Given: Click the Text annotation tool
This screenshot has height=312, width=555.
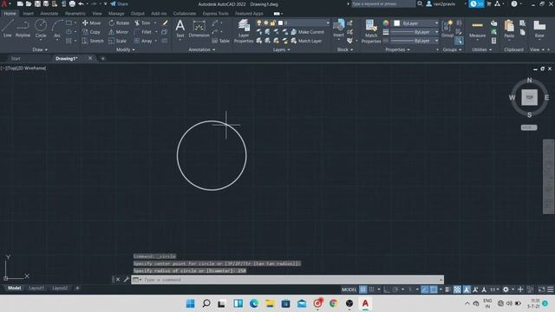Looking at the screenshot, I should click(x=180, y=29).
